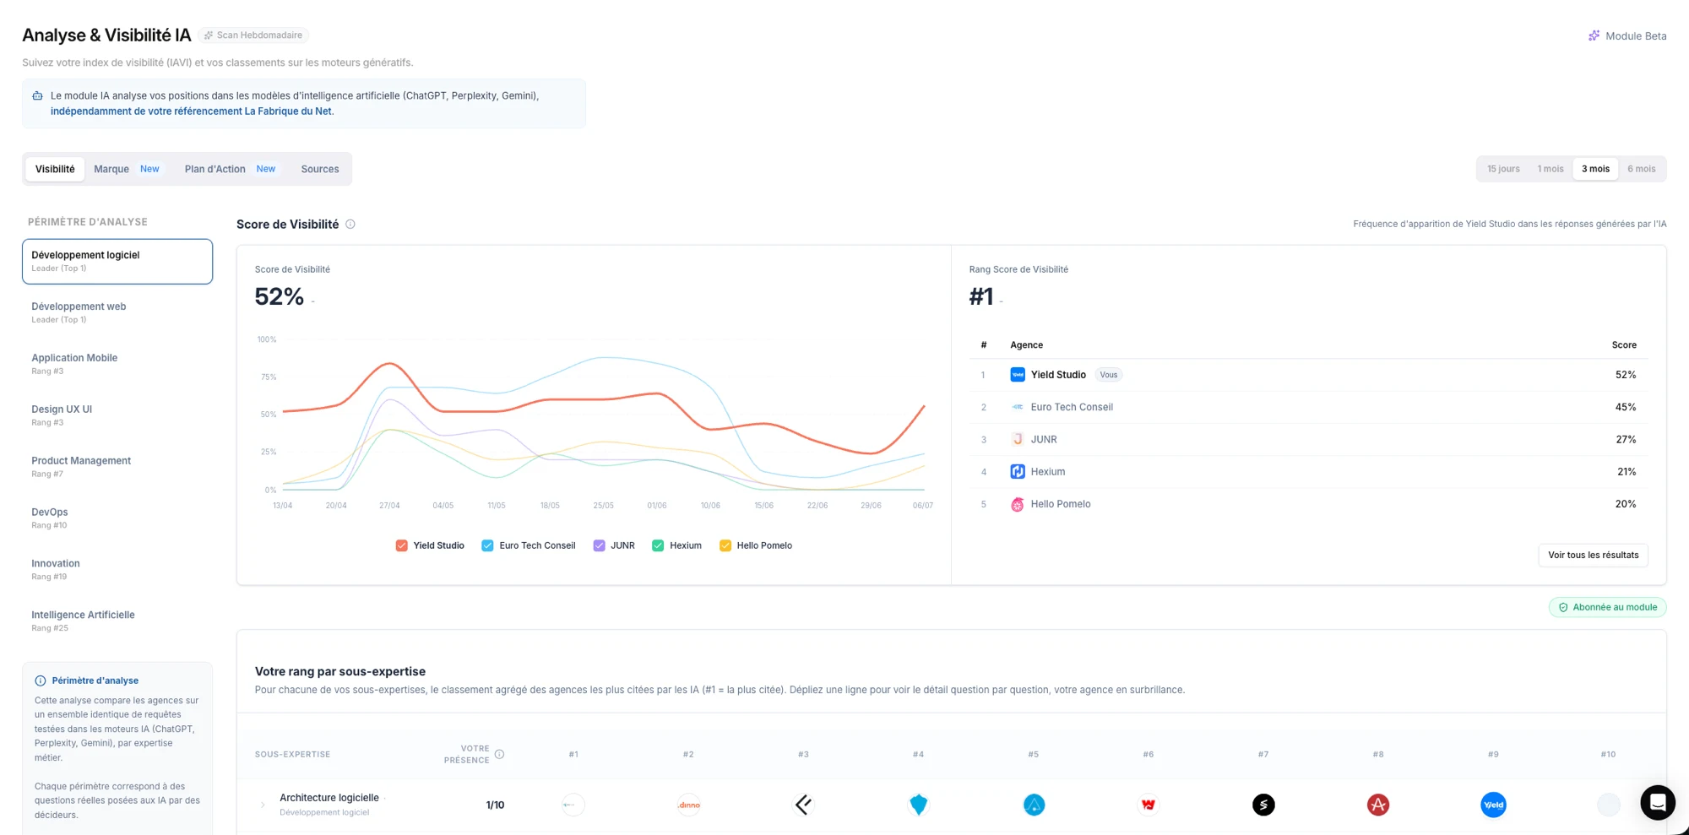
Task: Click the 06/07 date on the chart axis
Action: [x=923, y=506]
